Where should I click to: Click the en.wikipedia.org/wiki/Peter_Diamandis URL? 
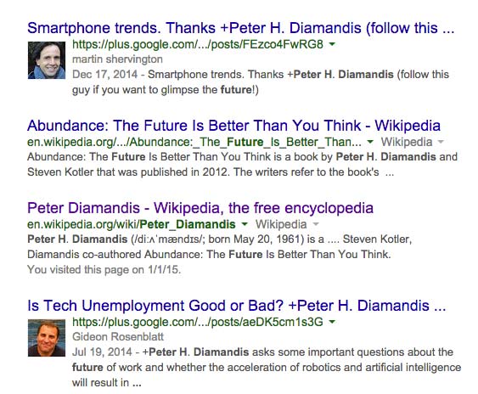click(132, 224)
